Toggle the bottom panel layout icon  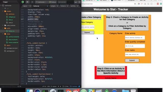click(76, 2)
